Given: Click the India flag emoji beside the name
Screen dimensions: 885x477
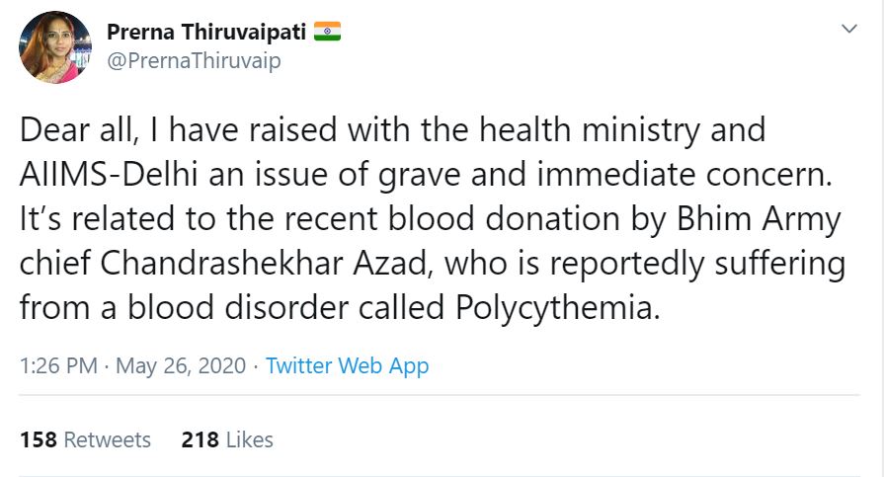Looking at the screenshot, I should [x=327, y=32].
